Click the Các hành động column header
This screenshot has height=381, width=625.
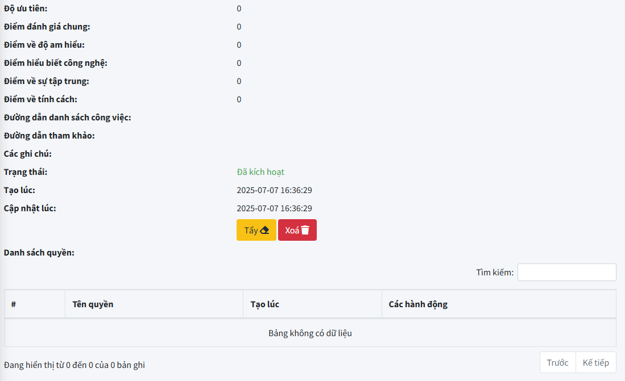coord(498,304)
